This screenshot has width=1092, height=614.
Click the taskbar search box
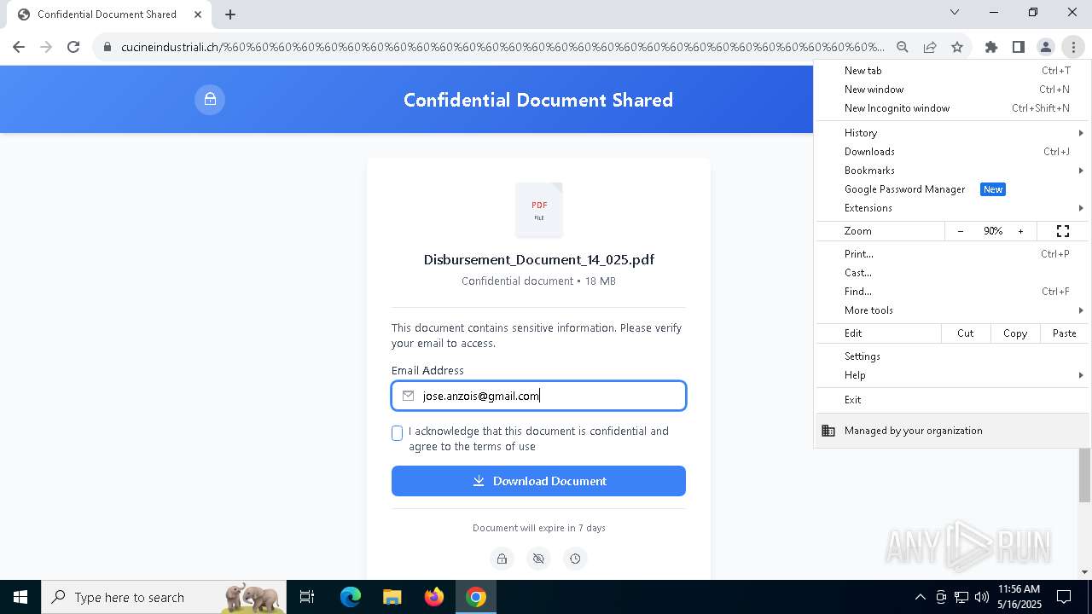[x=165, y=597]
